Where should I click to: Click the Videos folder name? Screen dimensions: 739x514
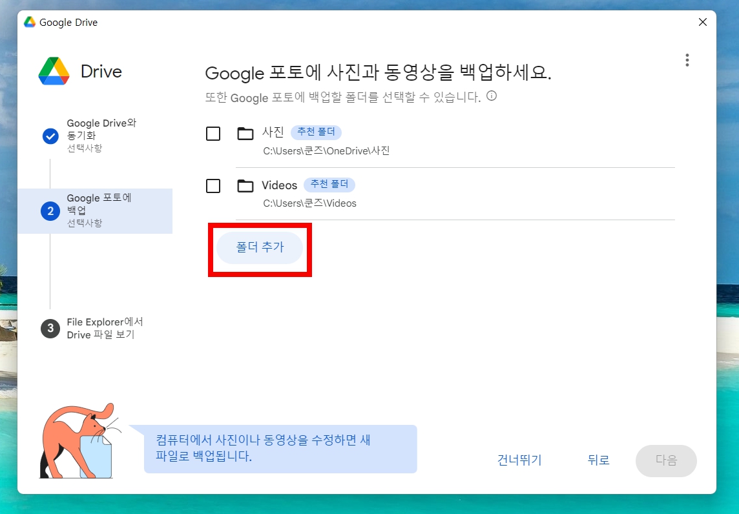pos(280,185)
